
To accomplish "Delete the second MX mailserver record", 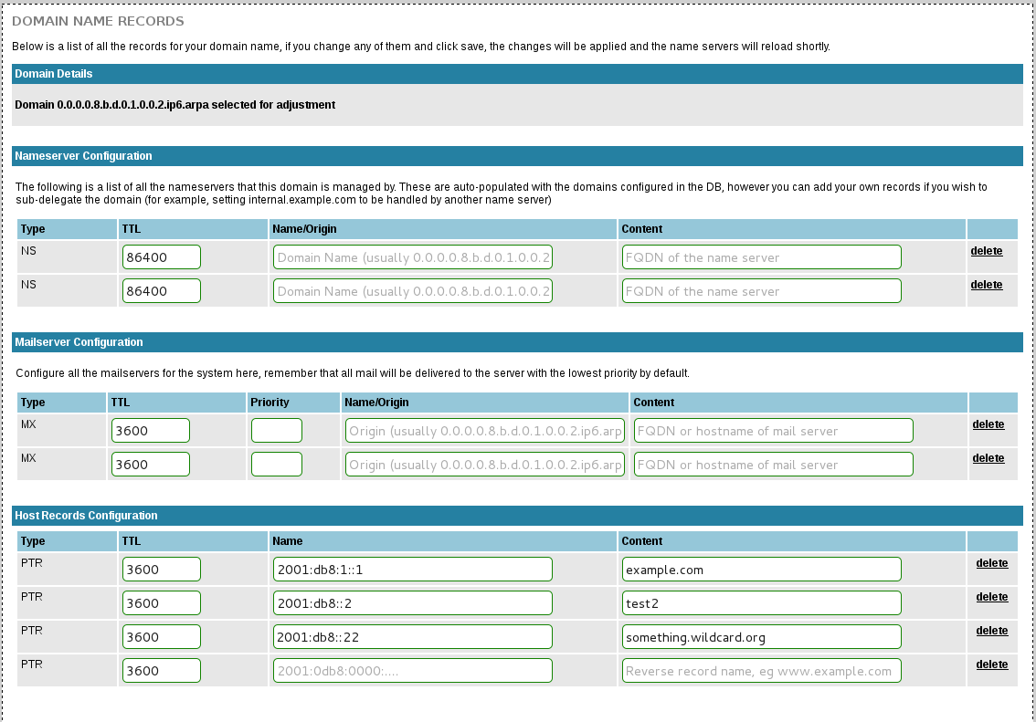I will click(x=988, y=458).
